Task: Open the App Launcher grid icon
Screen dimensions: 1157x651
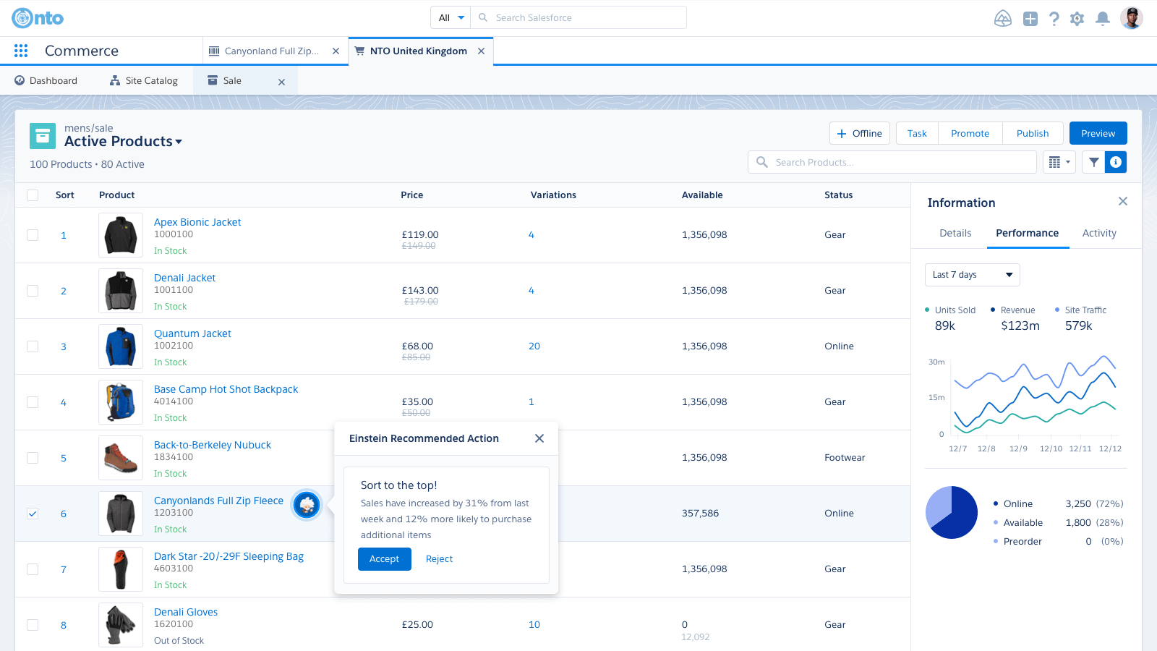Action: [x=21, y=51]
